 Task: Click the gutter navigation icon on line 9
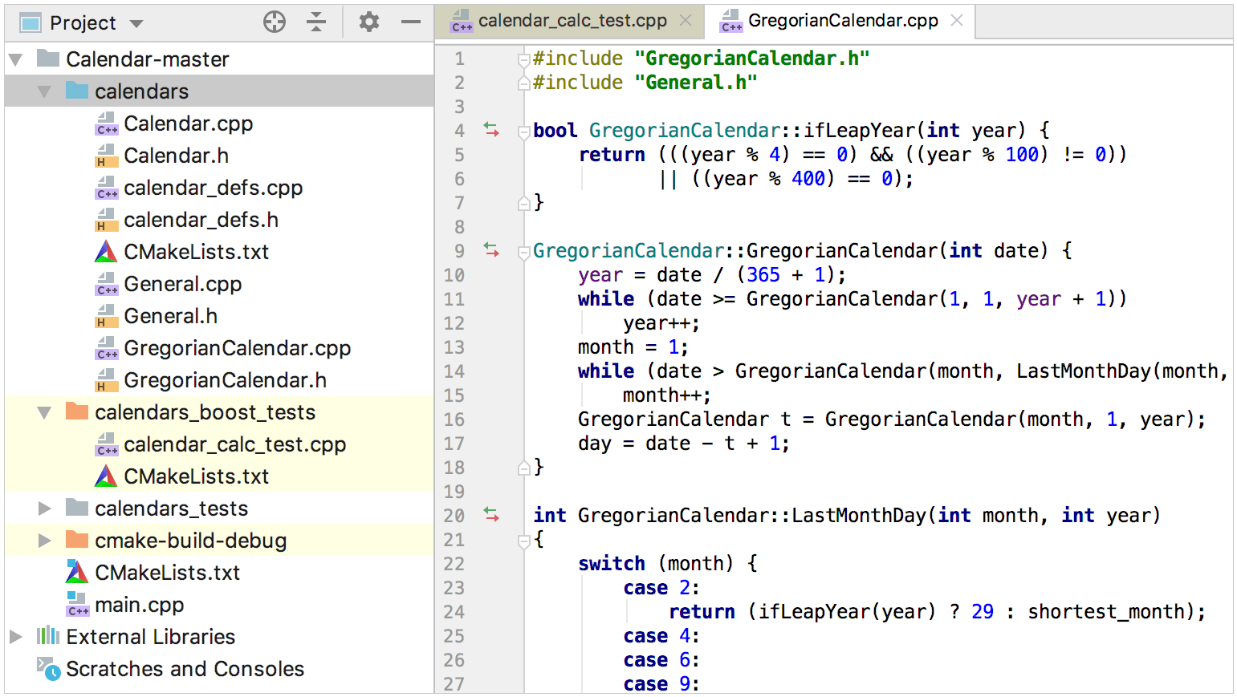tap(491, 250)
